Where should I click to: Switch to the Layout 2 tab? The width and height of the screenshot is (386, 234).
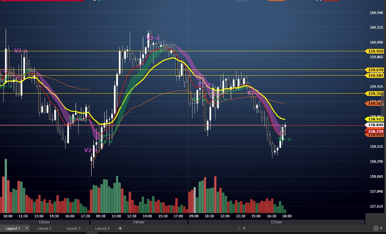tap(44, 228)
